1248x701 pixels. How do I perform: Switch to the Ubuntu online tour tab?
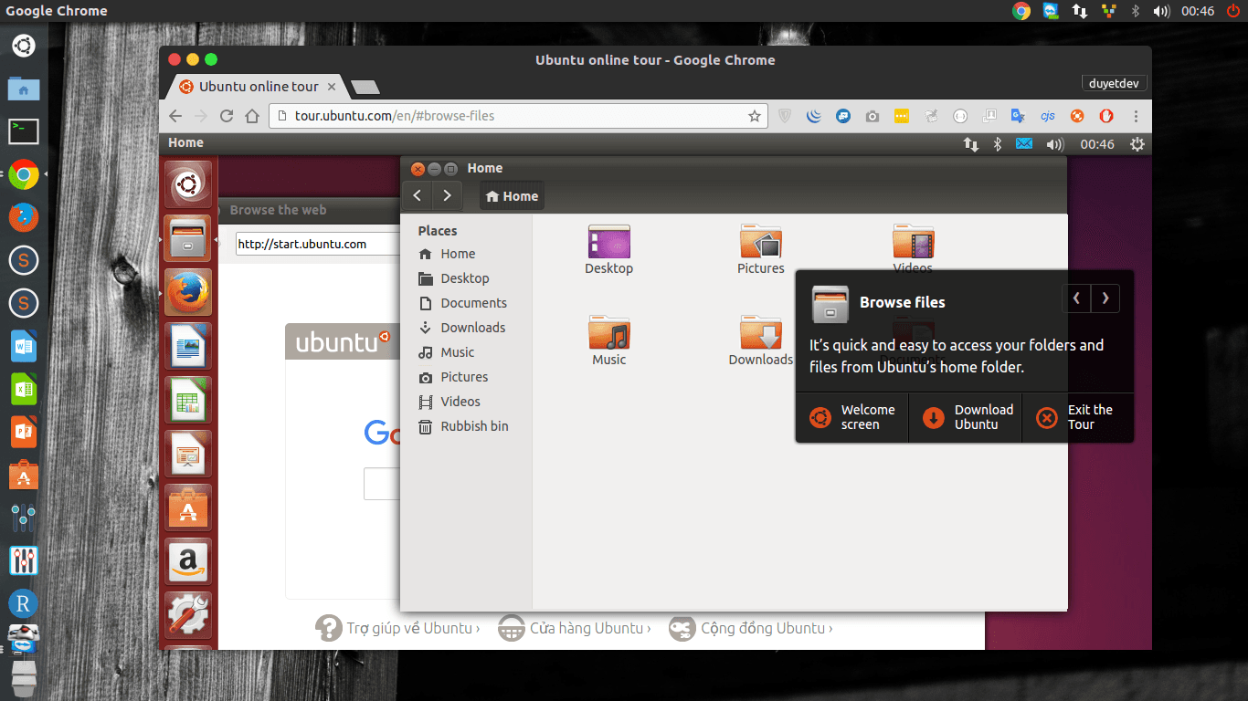[x=256, y=87]
